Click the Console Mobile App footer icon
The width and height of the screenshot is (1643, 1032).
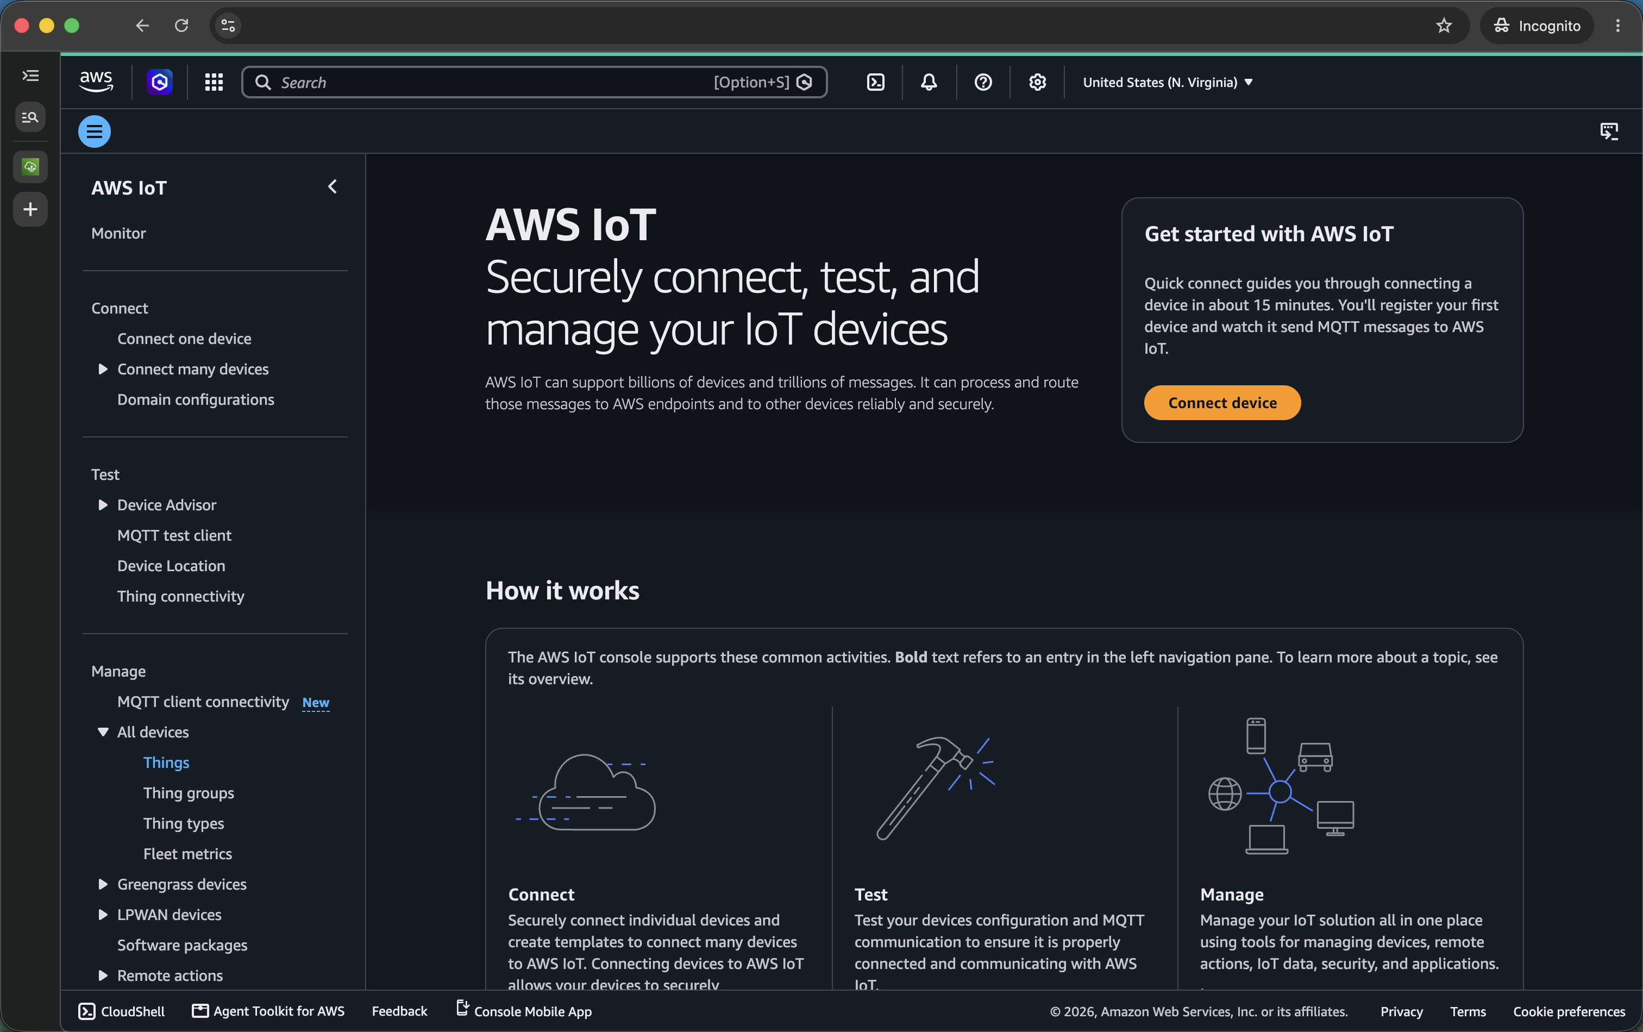(462, 1008)
